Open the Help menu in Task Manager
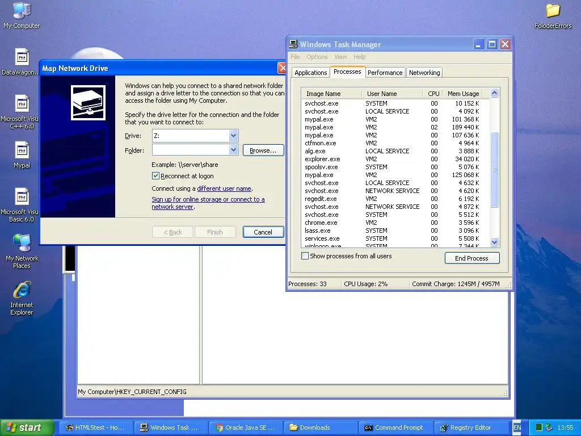The width and height of the screenshot is (581, 436). pos(359,57)
